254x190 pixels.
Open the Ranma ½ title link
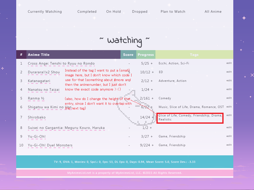click(x=36, y=98)
